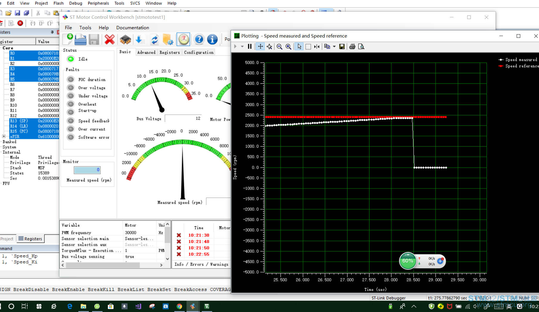539x312 pixels.
Task: Open the Windows Task View taskbar button
Action: (x=25, y=306)
